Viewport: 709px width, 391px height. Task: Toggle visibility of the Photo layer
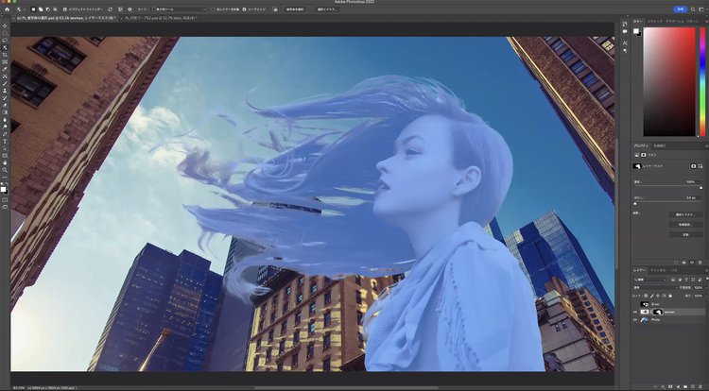coord(635,321)
